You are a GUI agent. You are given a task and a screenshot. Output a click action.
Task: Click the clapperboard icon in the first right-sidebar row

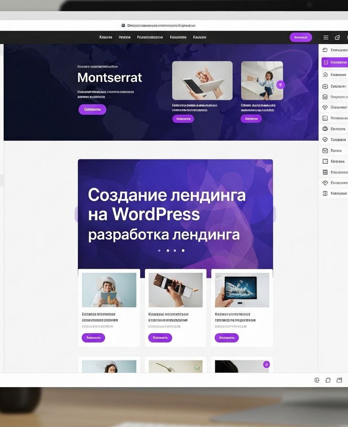pos(325,50)
